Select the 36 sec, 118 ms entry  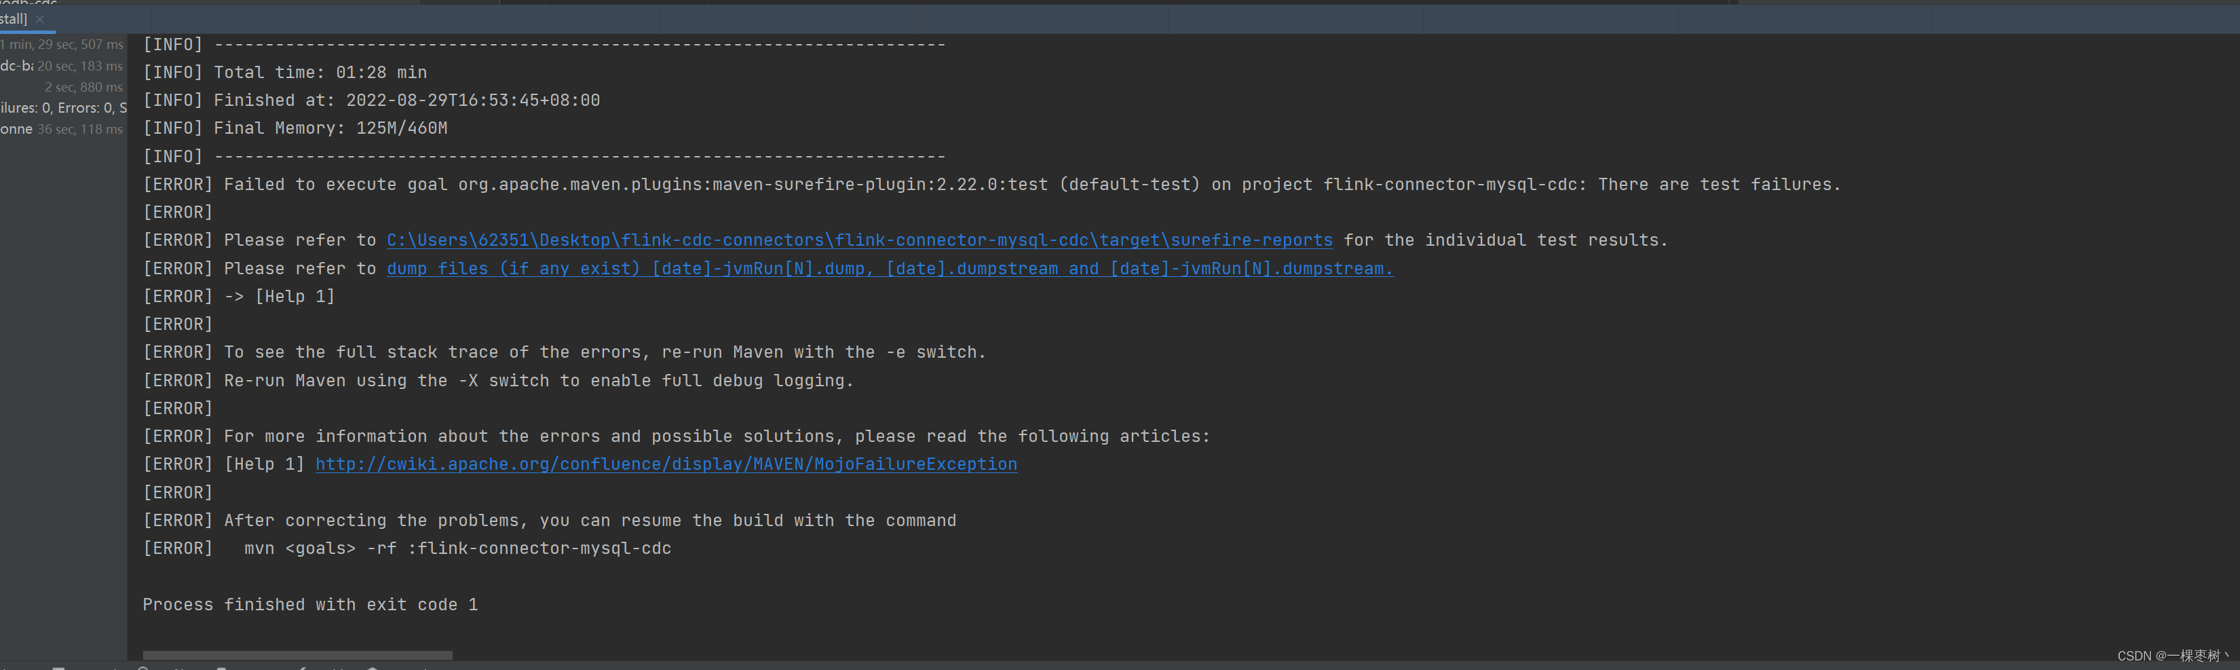(x=62, y=129)
